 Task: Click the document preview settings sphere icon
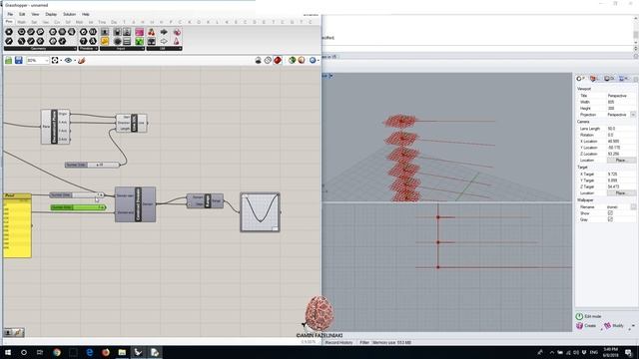pyautogui.click(x=302, y=60)
